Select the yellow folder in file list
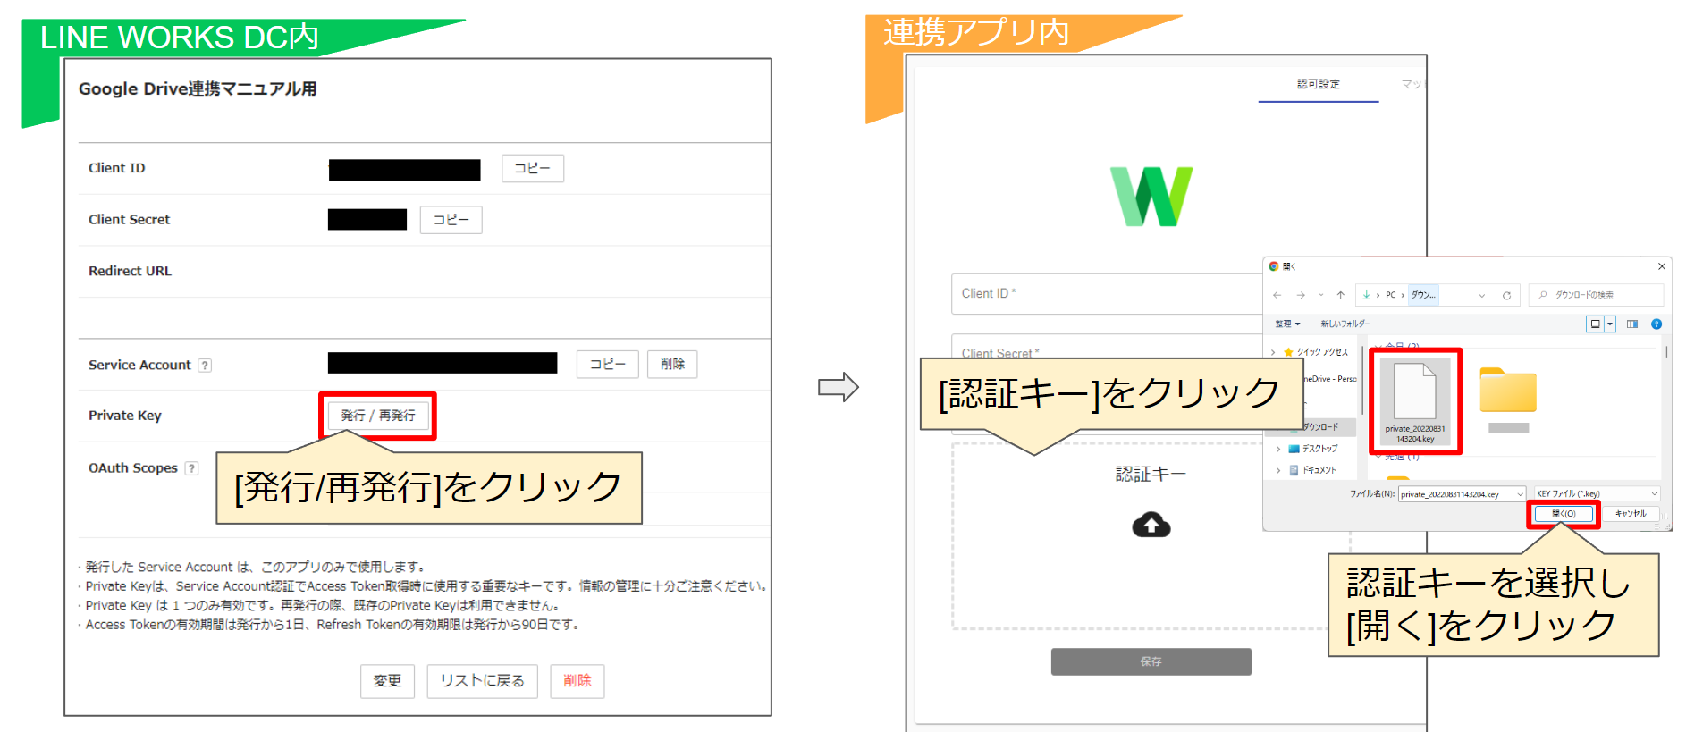The height and width of the screenshot is (732, 1686). pyautogui.click(x=1508, y=390)
